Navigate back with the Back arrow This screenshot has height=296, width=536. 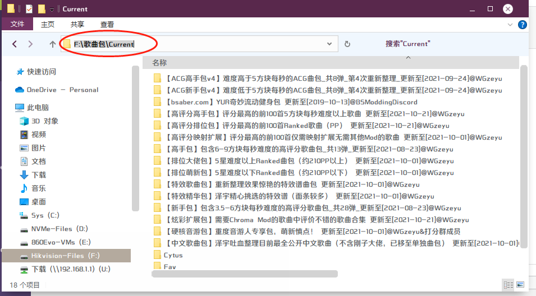15,44
